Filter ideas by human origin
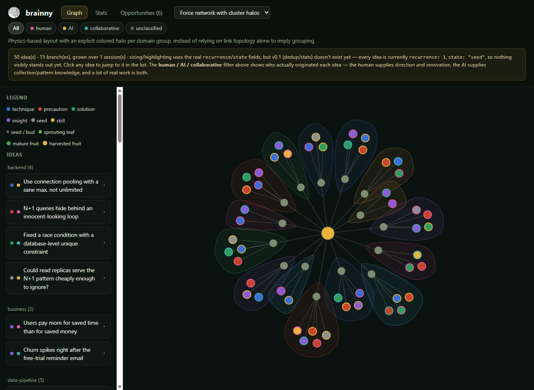The image size is (534, 390). coord(41,28)
